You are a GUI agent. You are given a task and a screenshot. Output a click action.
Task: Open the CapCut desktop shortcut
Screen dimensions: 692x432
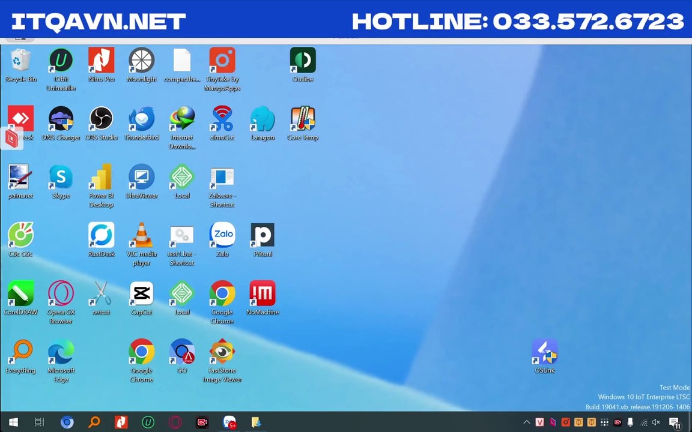coord(142,298)
